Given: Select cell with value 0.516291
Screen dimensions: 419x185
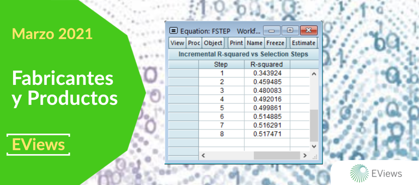Looking at the screenshot, I should point(267,125).
